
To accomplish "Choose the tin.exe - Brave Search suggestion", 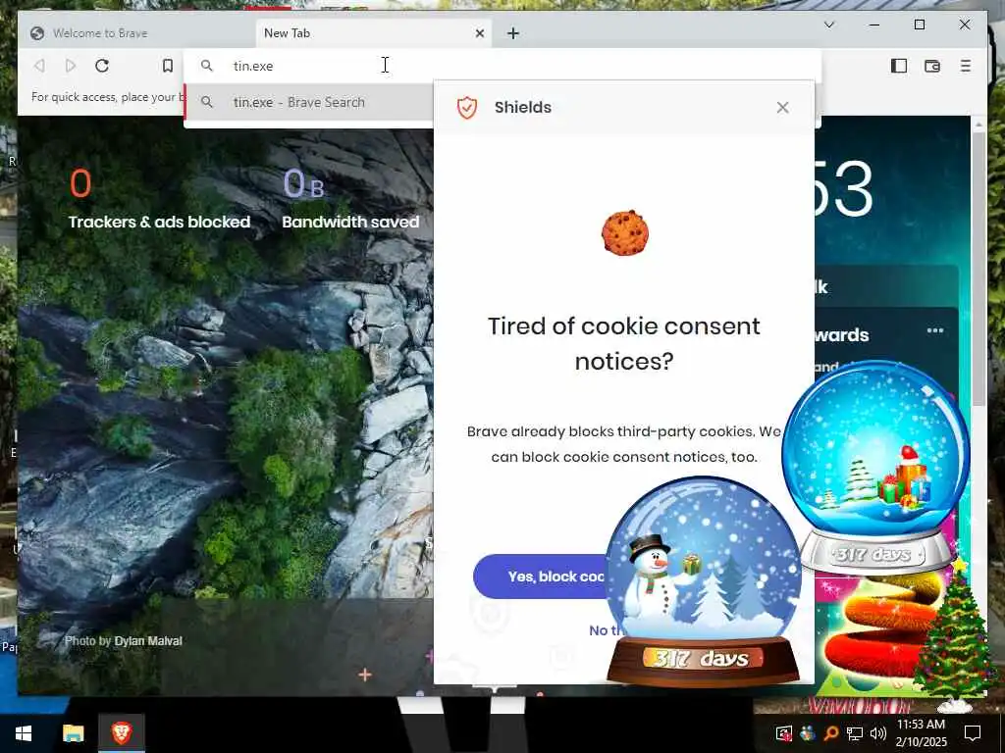I will coord(309,102).
